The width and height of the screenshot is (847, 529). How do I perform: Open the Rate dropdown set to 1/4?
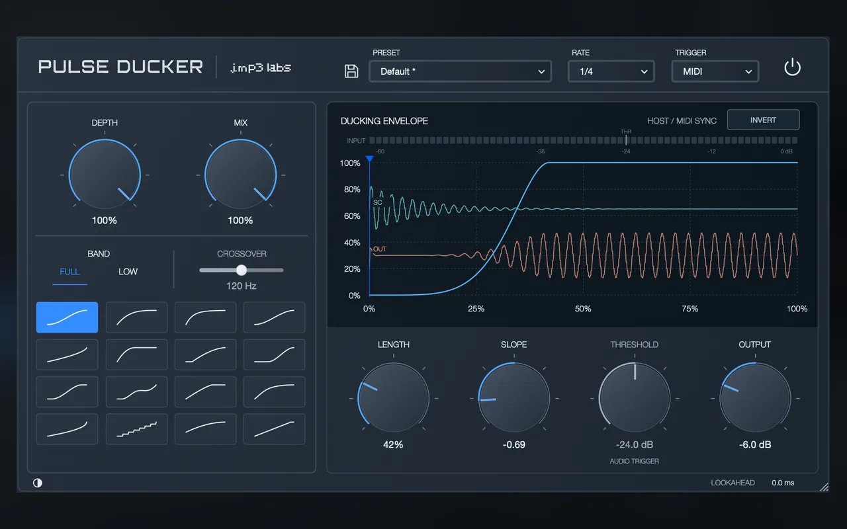point(611,71)
